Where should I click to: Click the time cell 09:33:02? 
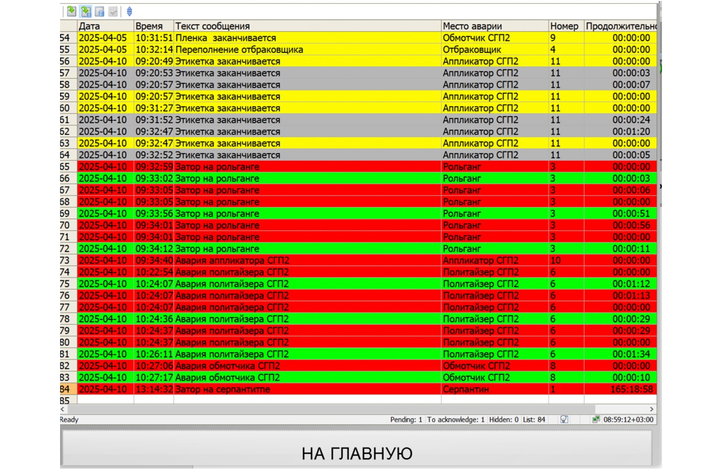(154, 179)
